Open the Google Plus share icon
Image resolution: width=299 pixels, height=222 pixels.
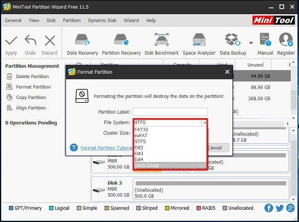(290, 208)
